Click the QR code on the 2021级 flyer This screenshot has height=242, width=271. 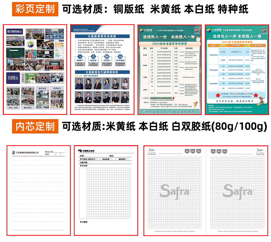pyautogui.click(x=264, y=30)
